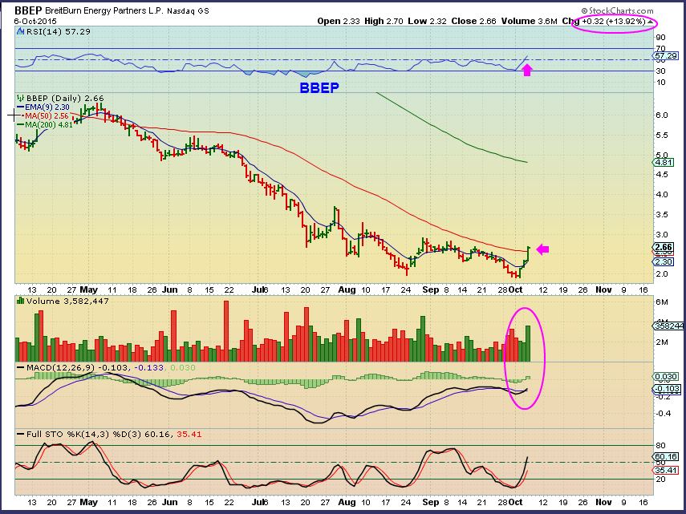Click the Nasdaq GS exchange label
This screenshot has width=686, height=514.
tap(188, 10)
